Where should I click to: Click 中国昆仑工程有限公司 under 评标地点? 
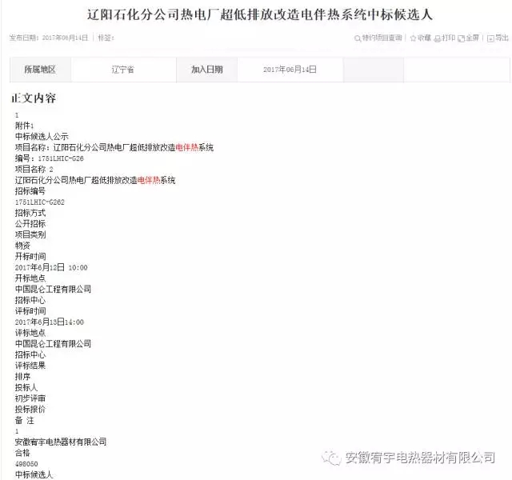click(54, 343)
